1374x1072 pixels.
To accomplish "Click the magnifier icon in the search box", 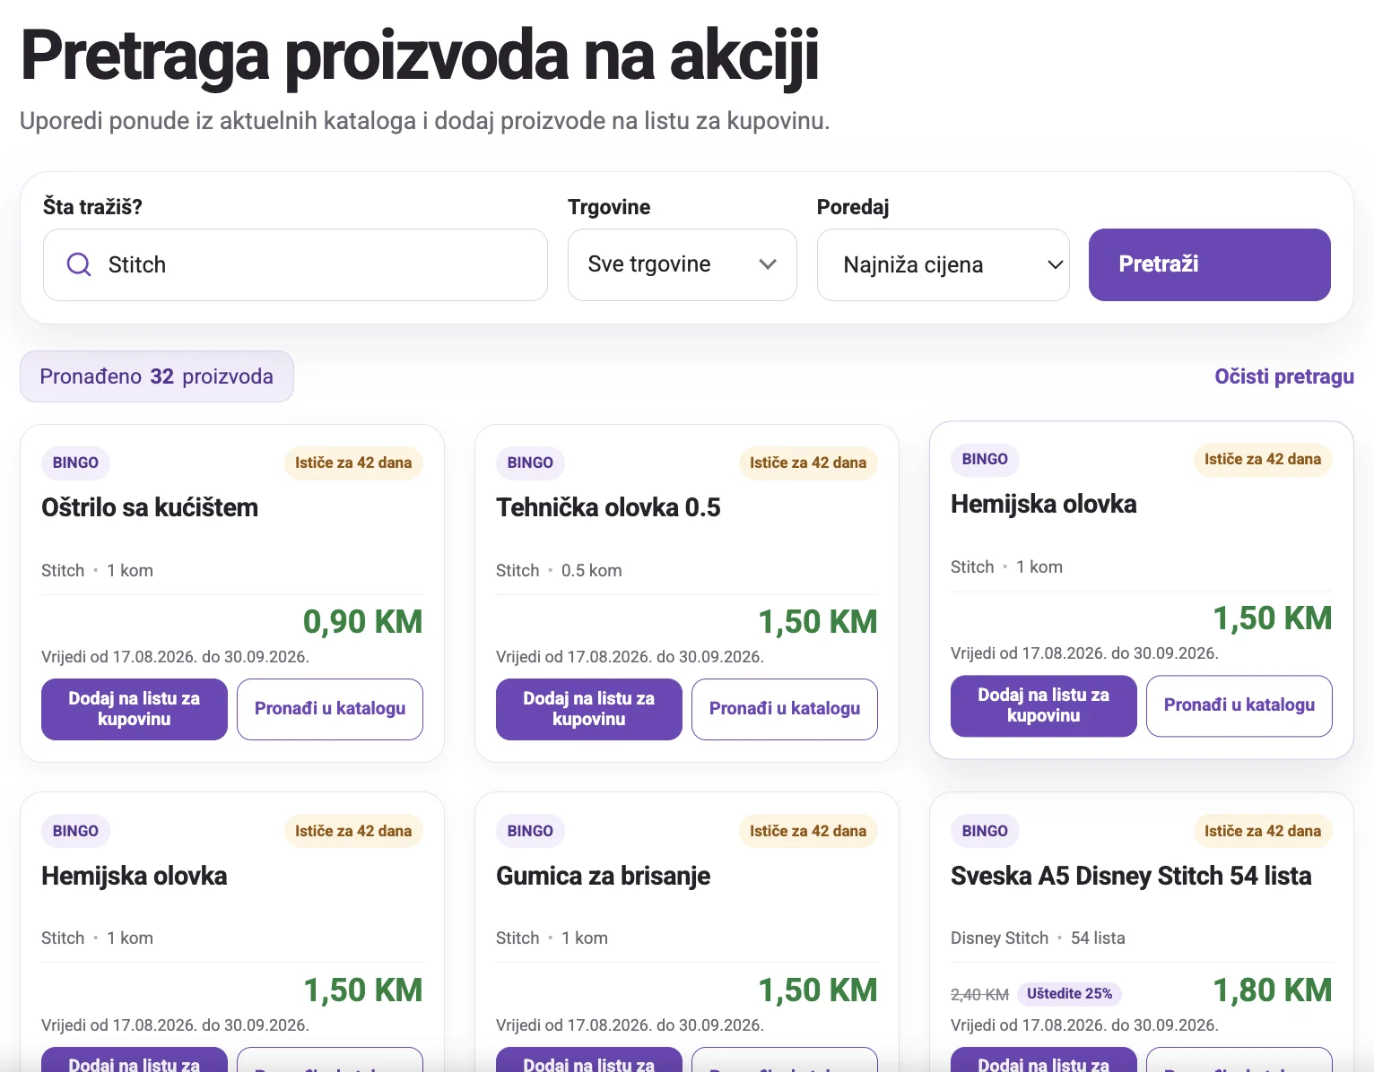I will tap(79, 264).
